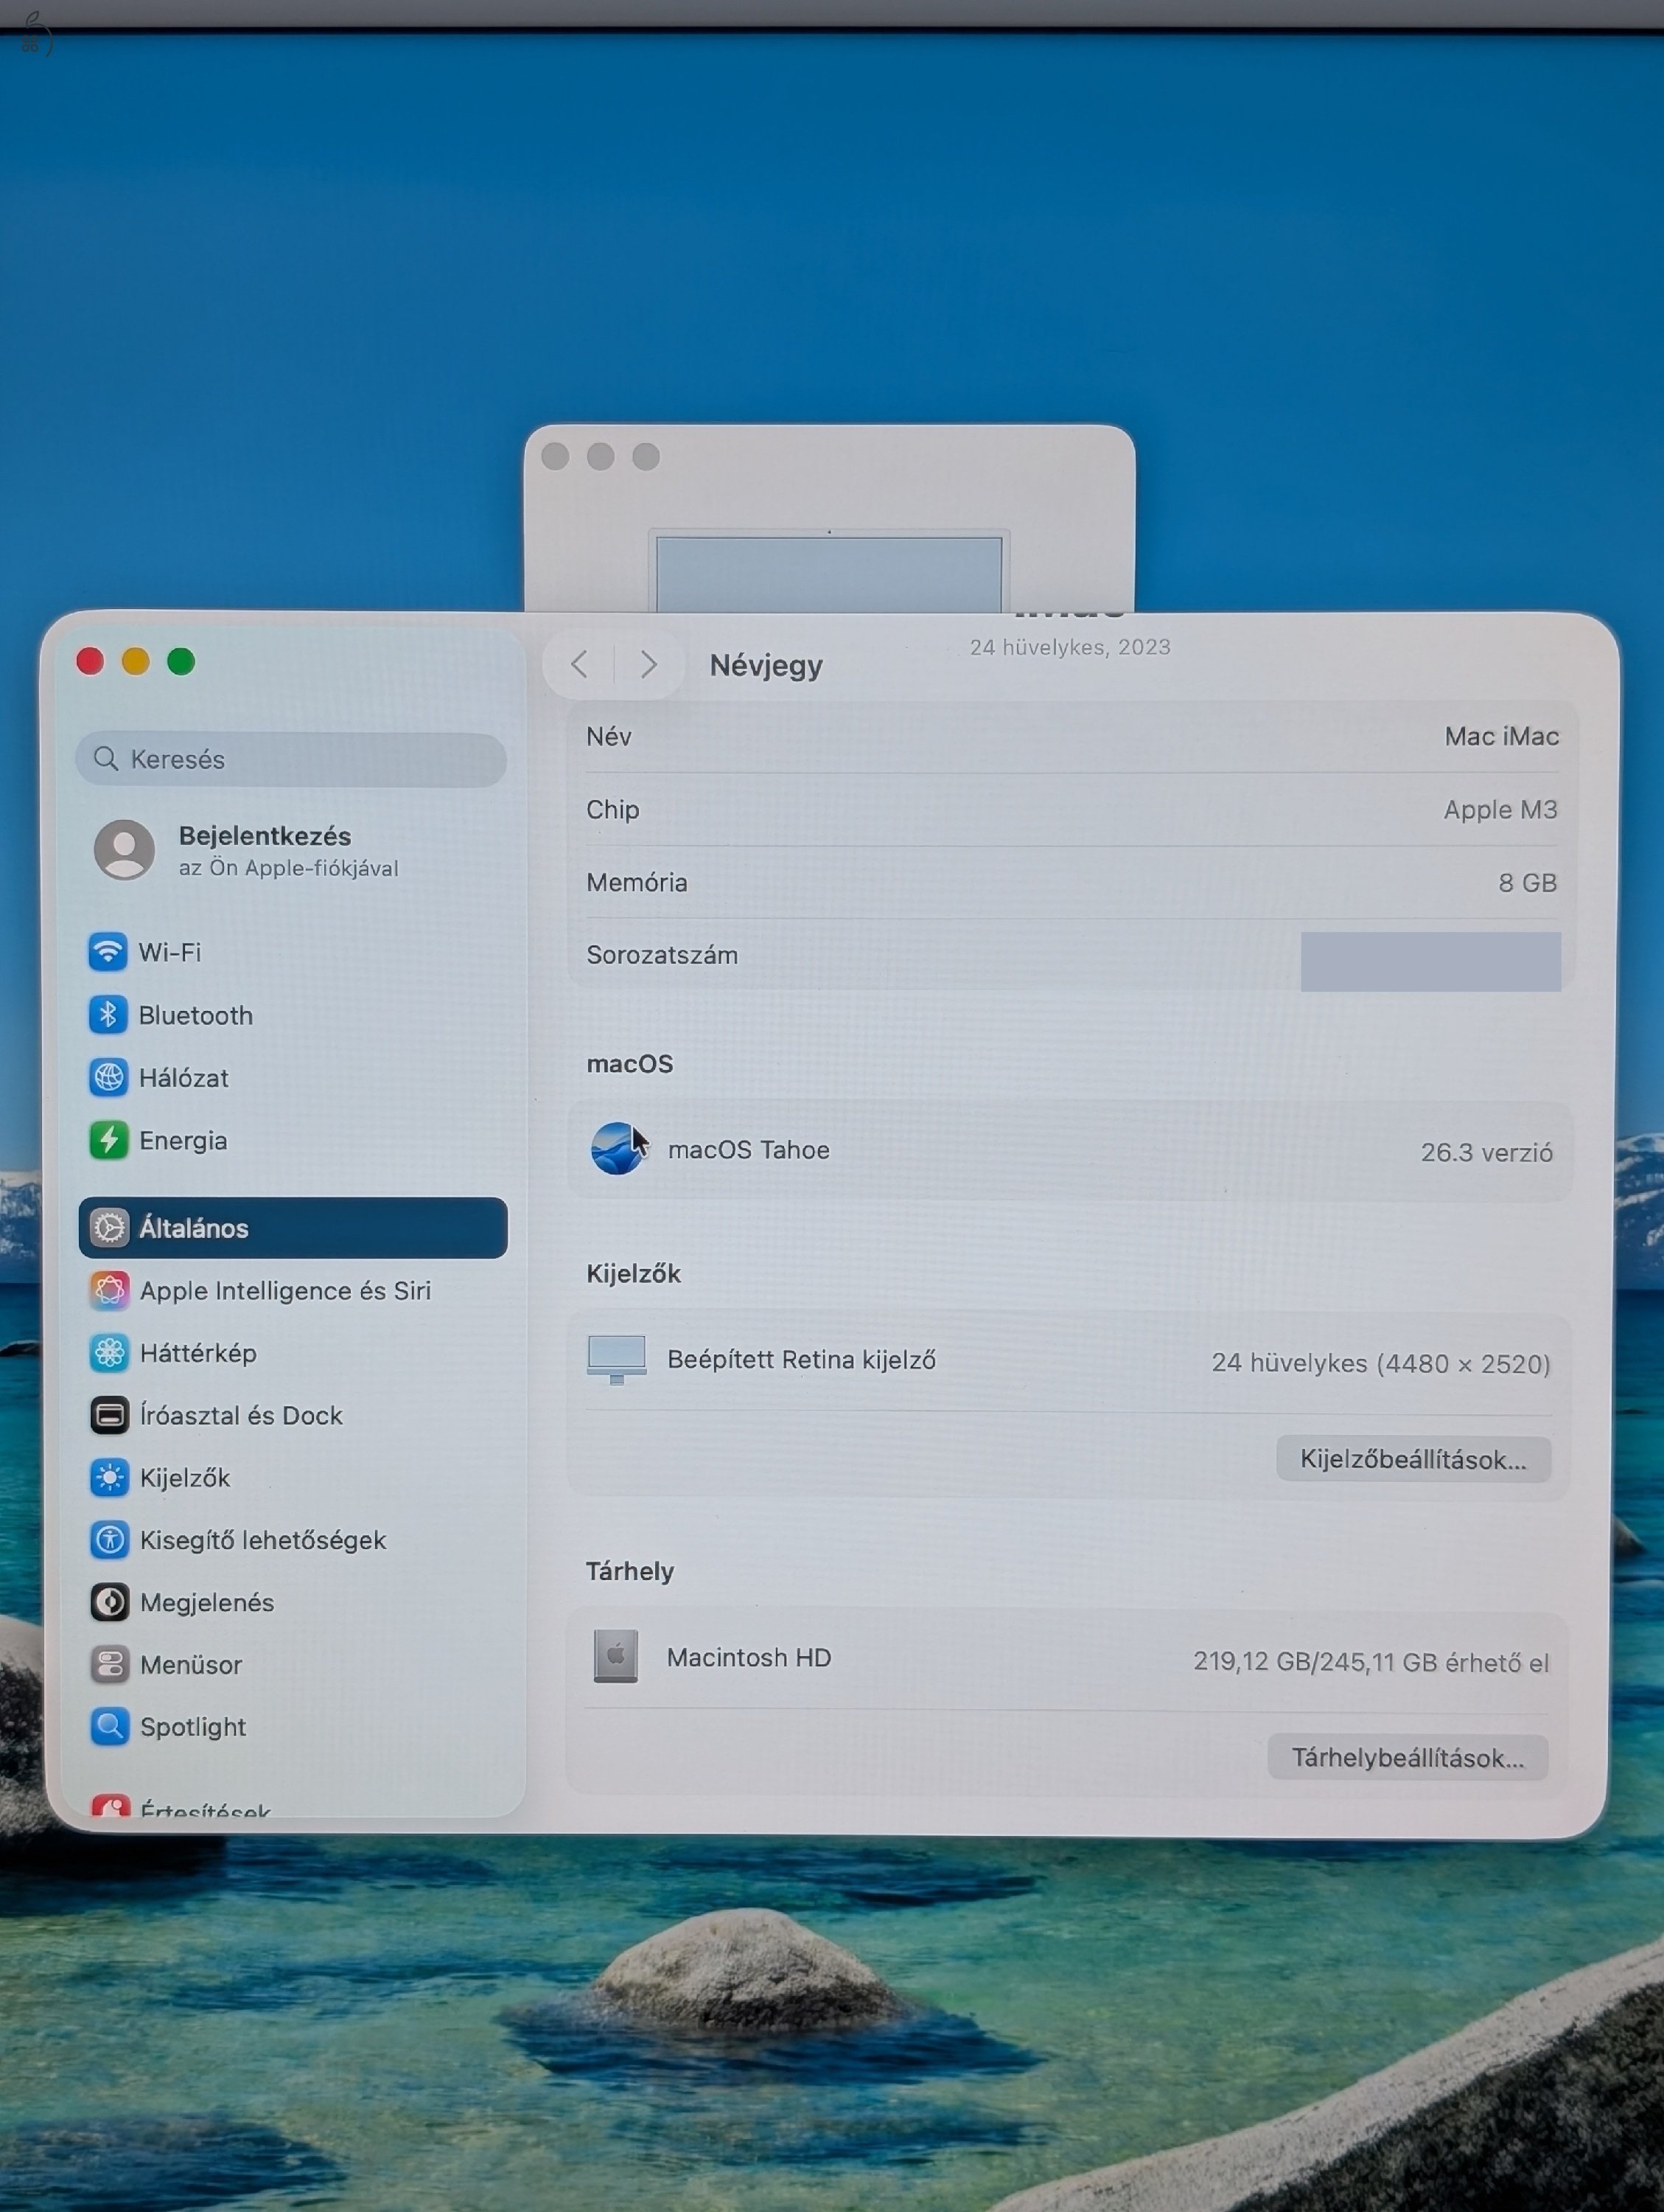Viewport: 1664px width, 2212px height.
Task: Click the "Beépített Retina kijelző" label text
Action: [802, 1360]
